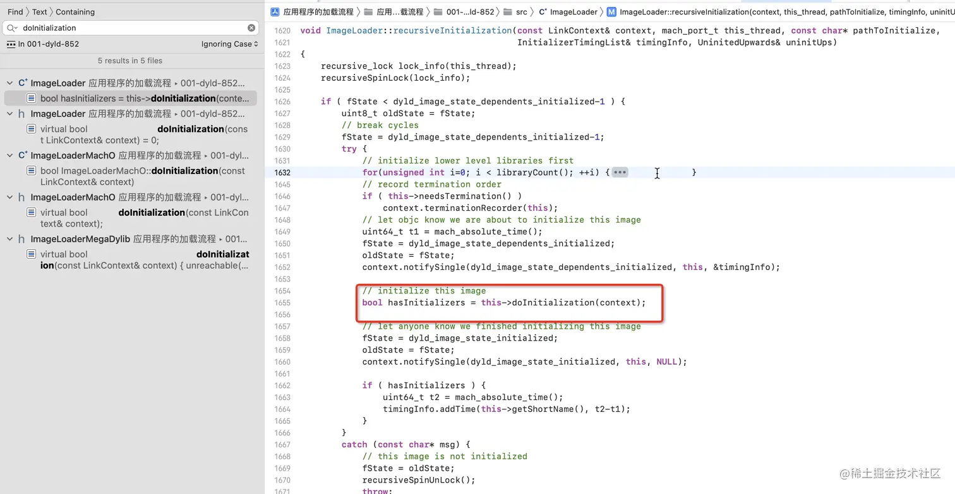Focus the doInitialization search field

[x=132, y=28]
